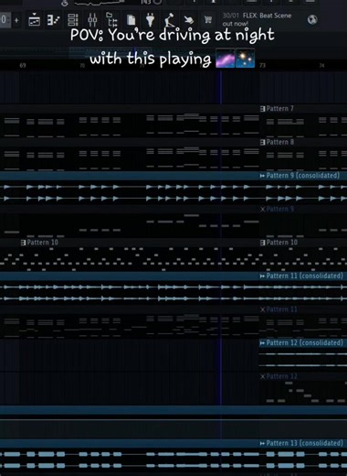Click the document page icon in toolbar
Viewport: 347px width, 476px height.
131,20
